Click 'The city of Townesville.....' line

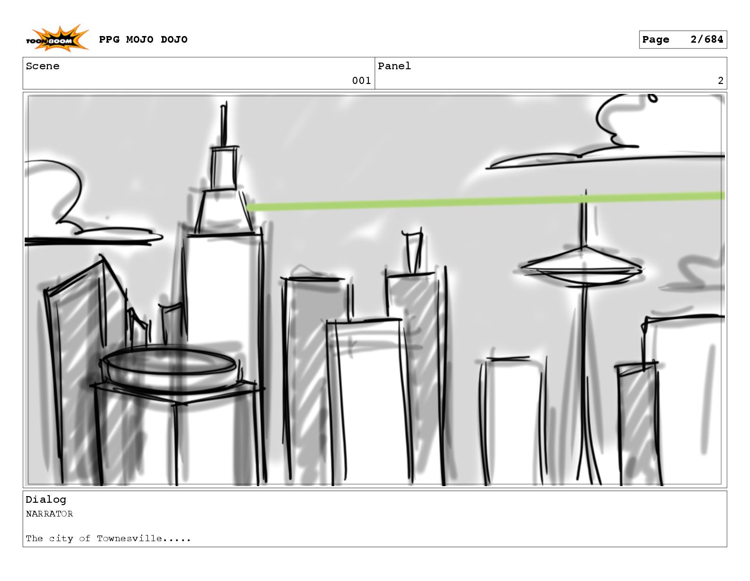point(108,538)
